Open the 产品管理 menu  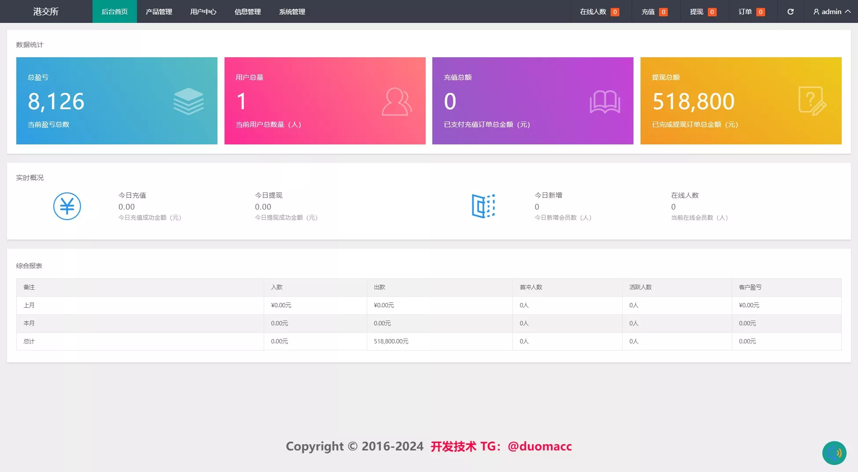[159, 11]
